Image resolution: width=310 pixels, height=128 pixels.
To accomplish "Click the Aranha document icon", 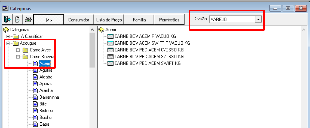I will (x=35, y=90).
